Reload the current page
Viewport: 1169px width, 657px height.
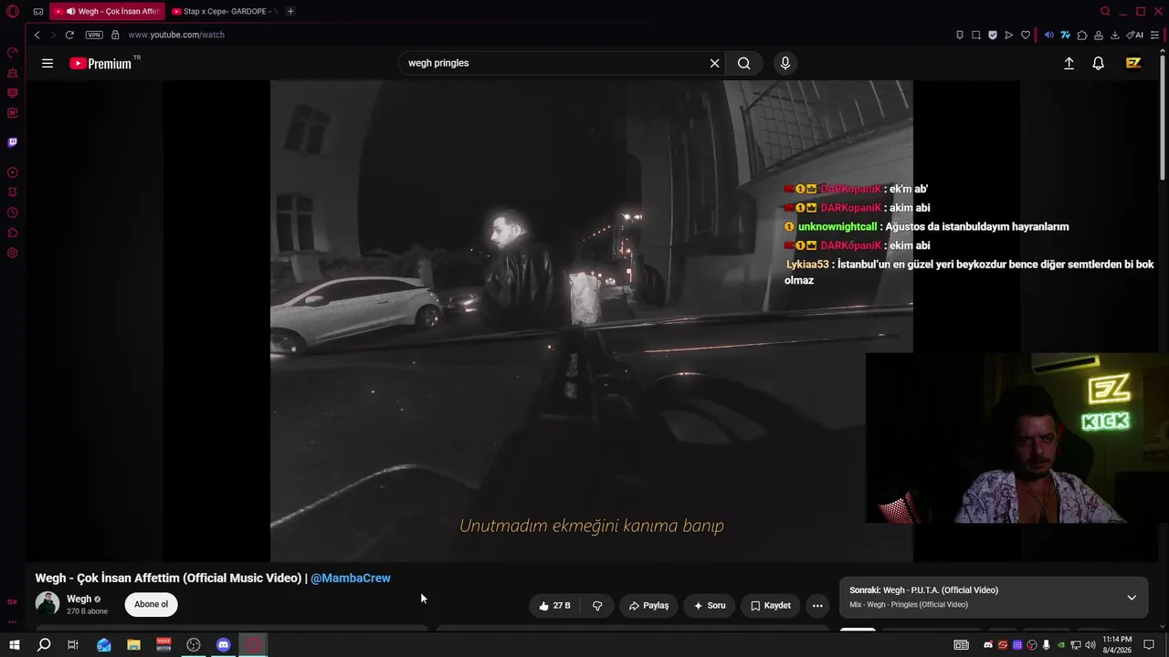pyautogui.click(x=69, y=35)
